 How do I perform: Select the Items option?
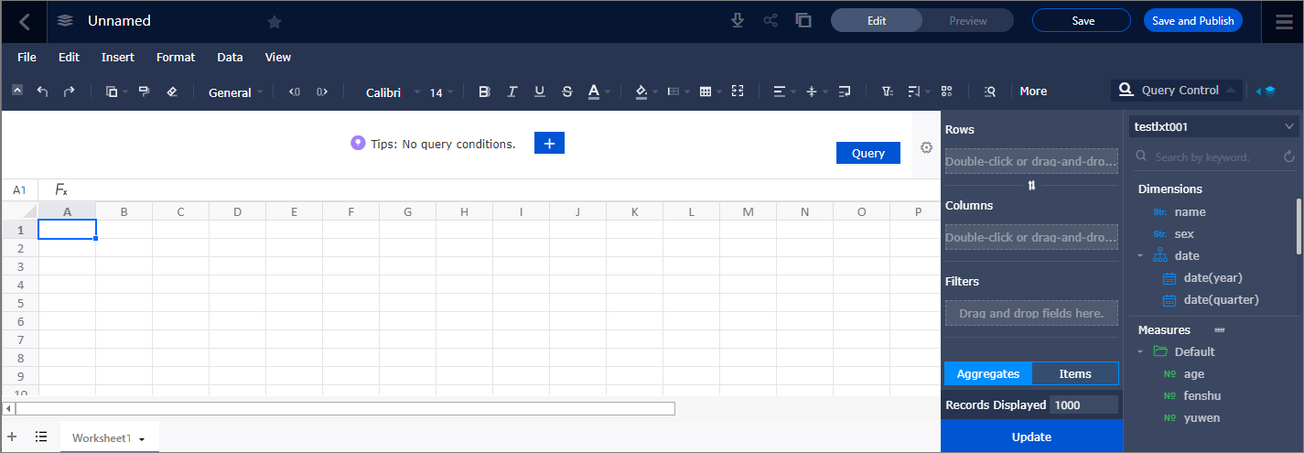click(x=1075, y=373)
